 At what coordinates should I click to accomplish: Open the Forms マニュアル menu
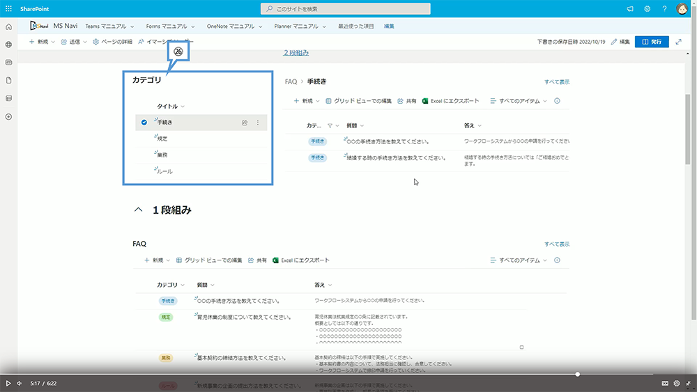170,26
